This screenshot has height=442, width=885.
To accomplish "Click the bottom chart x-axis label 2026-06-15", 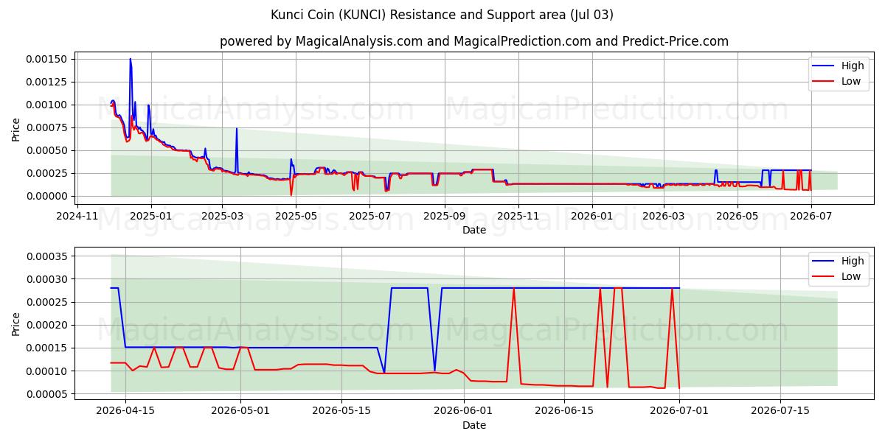I will [565, 411].
